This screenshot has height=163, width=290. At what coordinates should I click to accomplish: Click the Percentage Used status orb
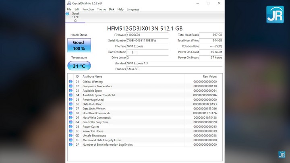point(71,100)
